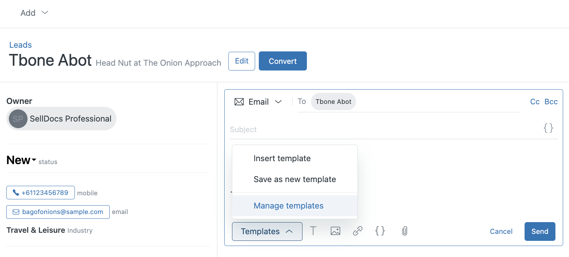The image size is (569, 257).
Task: Open subject merge tags braces icon
Action: 548,128
